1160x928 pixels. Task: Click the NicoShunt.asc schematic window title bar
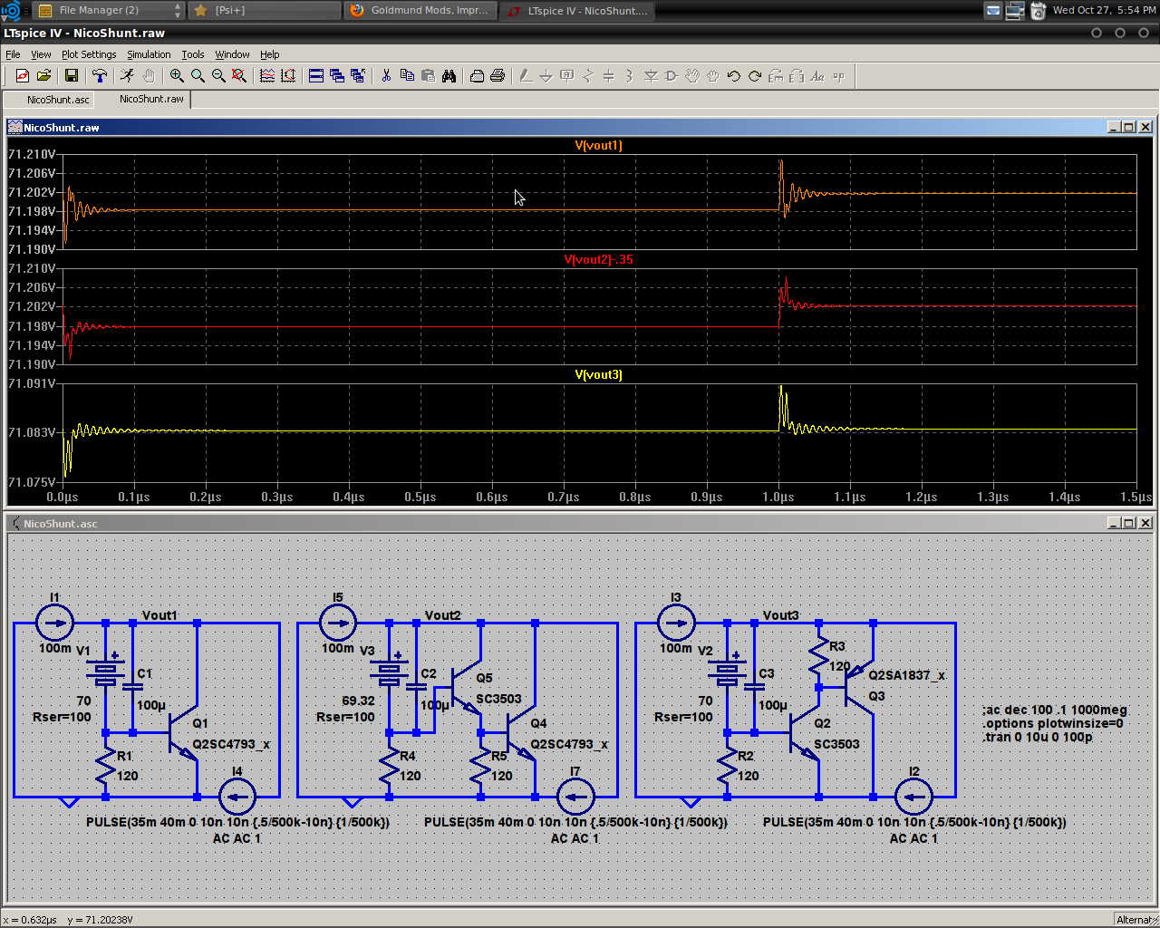click(x=580, y=523)
